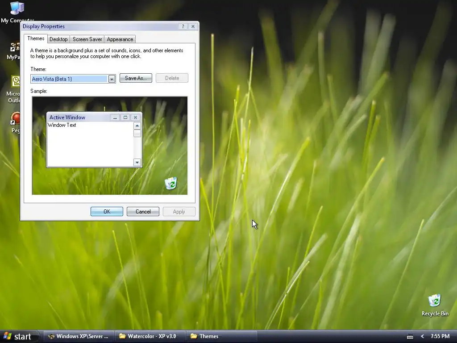Click the sample Active Window close button
Screen dimensions: 457x343
(x=135, y=117)
